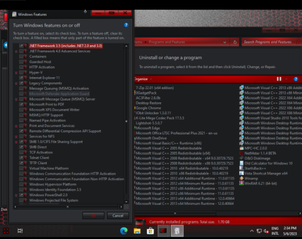Select the Windows Features taskbar button
302x239 pixels.
(177, 231)
